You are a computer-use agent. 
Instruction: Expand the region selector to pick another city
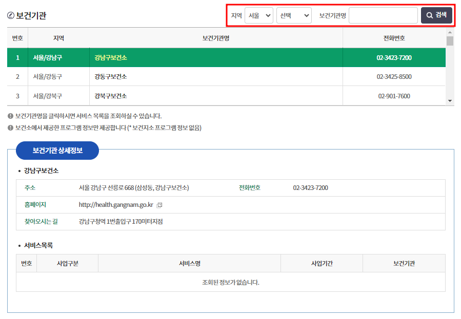[x=259, y=15]
